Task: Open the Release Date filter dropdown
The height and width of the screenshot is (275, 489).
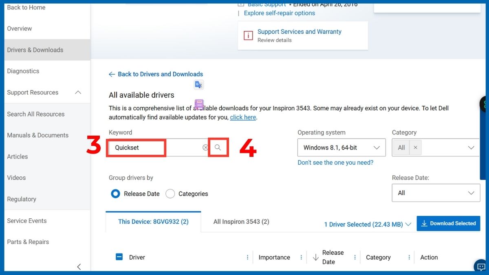Action: click(x=436, y=193)
